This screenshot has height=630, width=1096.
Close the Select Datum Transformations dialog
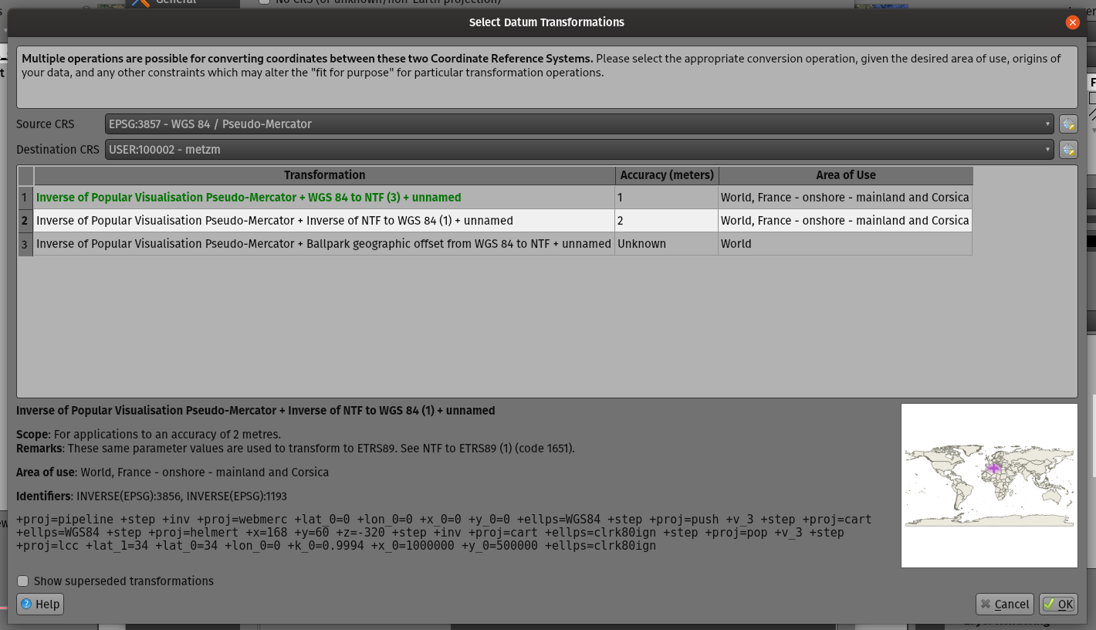click(1073, 22)
